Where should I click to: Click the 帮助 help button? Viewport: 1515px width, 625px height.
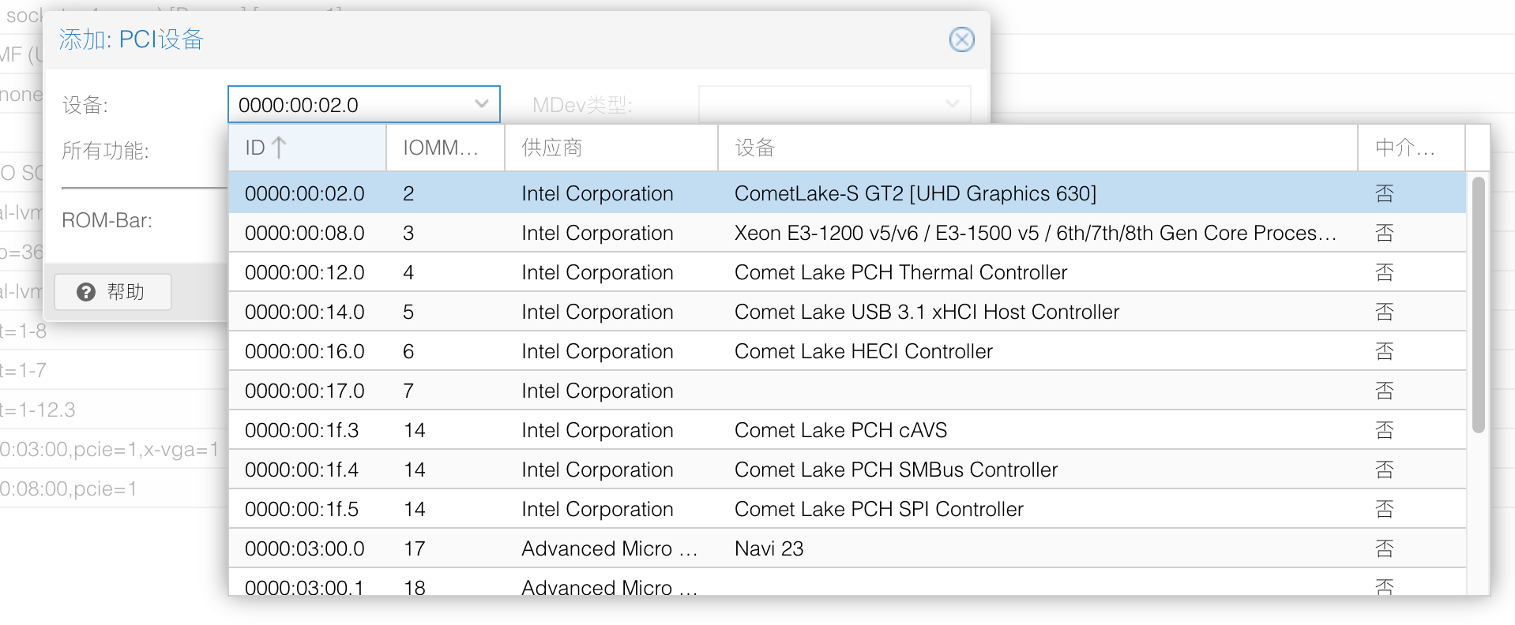[x=113, y=292]
